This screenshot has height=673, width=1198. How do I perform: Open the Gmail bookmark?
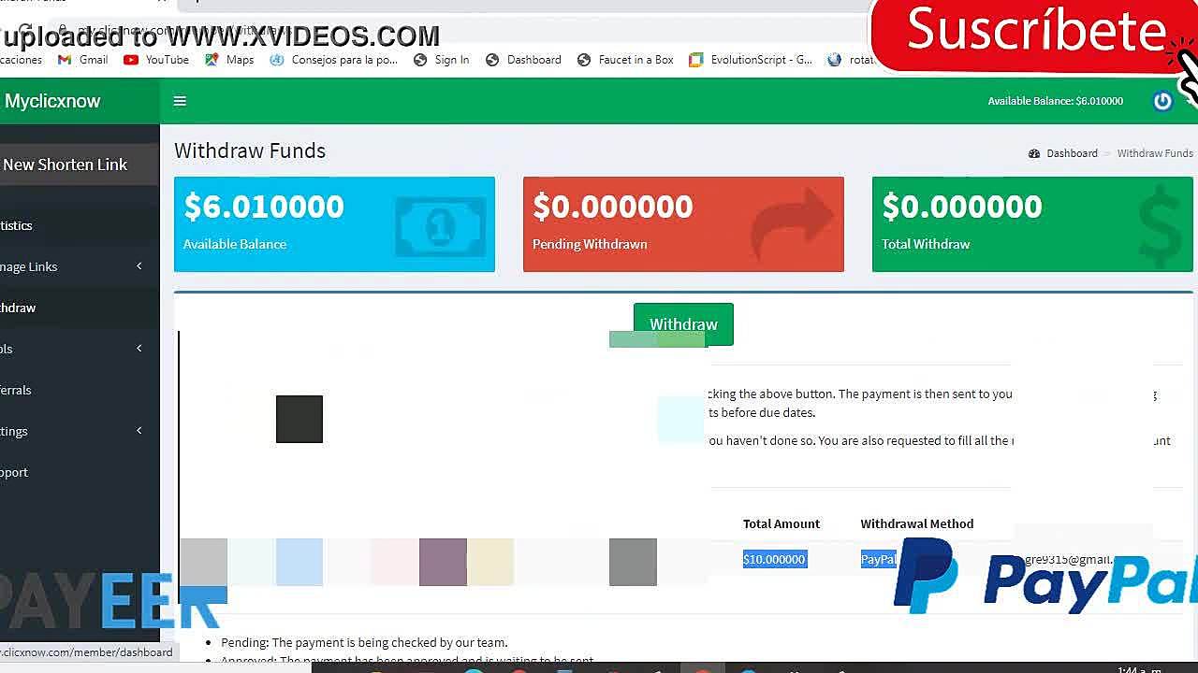coord(83,60)
